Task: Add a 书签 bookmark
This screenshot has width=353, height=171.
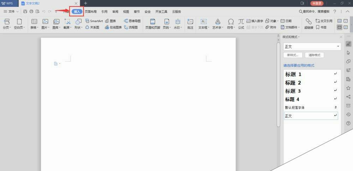Action: point(321,28)
